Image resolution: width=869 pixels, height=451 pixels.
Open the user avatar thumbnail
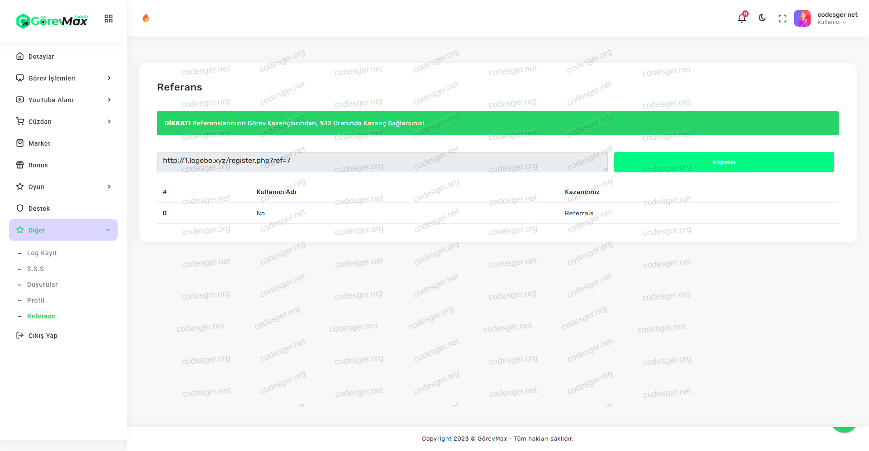tap(802, 19)
